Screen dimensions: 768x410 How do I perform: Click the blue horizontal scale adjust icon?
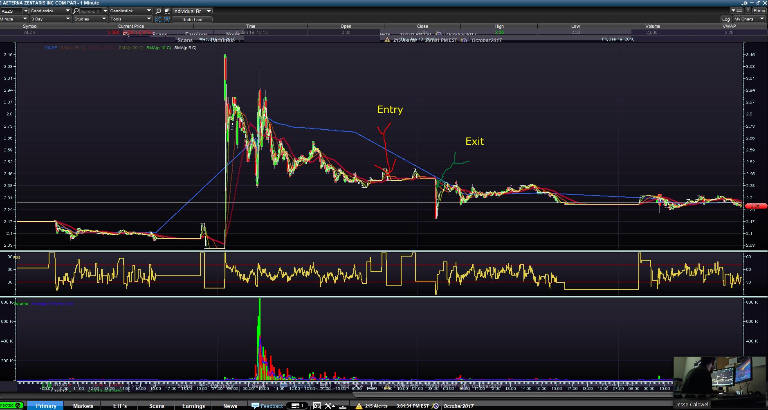[167, 19]
